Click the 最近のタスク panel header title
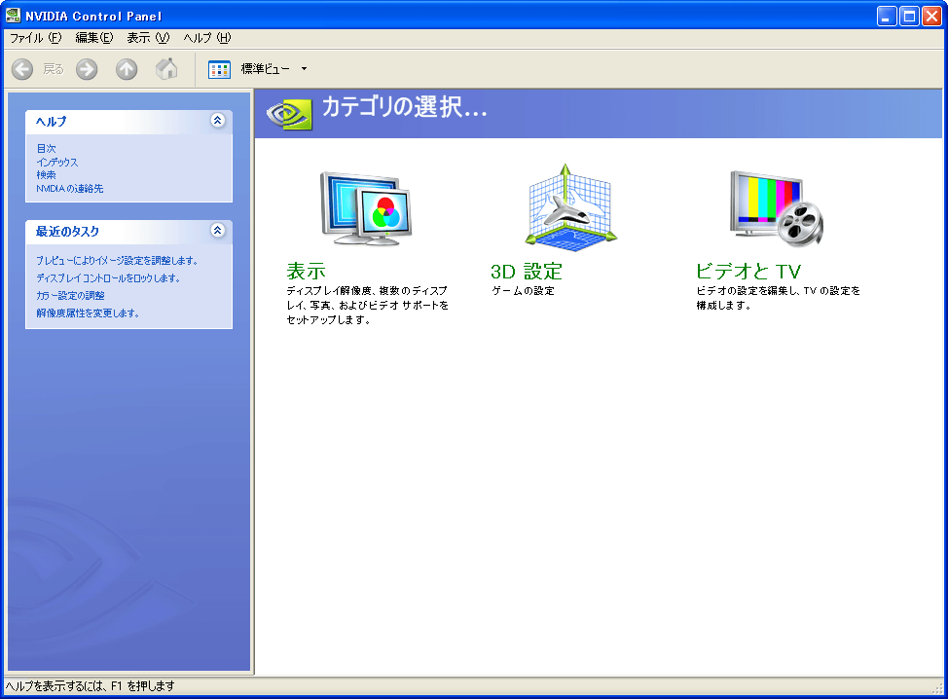The height and width of the screenshot is (699, 948). point(67,231)
